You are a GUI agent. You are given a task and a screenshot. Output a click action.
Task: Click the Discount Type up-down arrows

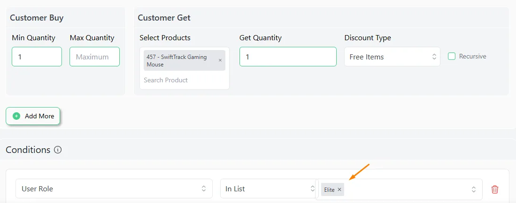(434, 57)
